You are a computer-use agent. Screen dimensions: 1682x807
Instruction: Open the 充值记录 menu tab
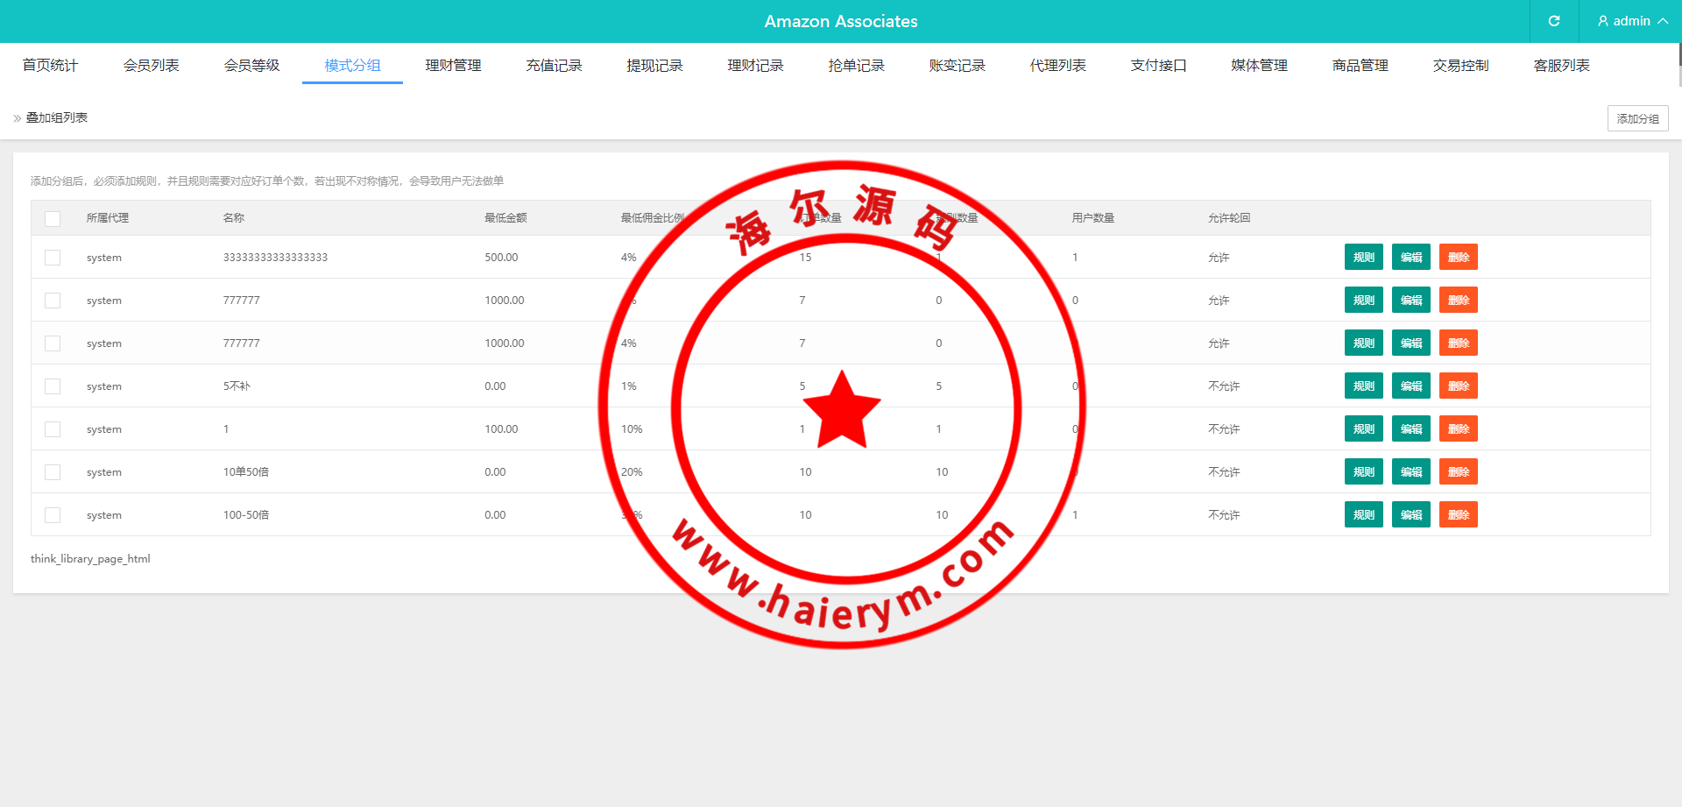click(554, 66)
